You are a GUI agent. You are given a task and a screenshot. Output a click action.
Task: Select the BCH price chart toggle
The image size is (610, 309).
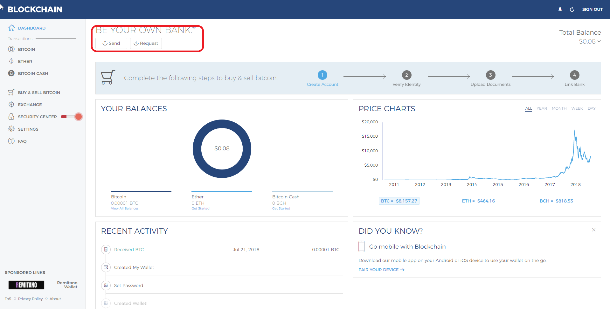[556, 201]
